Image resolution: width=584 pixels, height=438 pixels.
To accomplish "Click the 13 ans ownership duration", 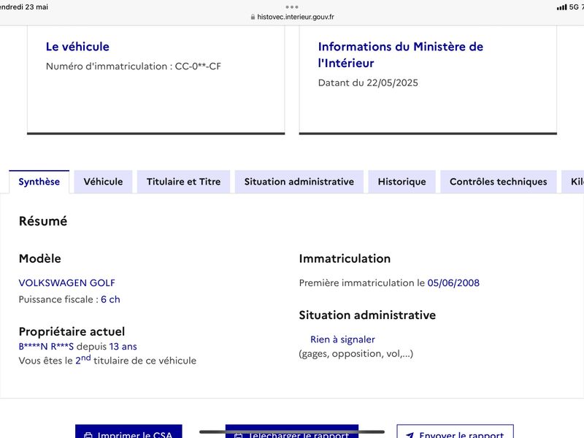I will (123, 347).
